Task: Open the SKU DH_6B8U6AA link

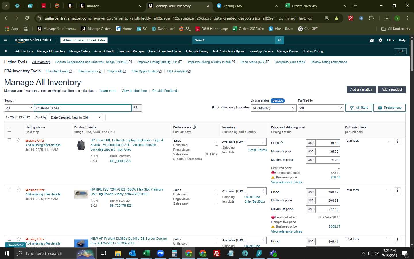Action: tap(120, 161)
